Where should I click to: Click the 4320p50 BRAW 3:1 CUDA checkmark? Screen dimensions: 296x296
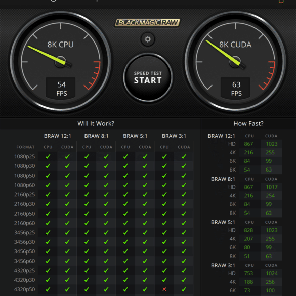[x=184, y=289]
